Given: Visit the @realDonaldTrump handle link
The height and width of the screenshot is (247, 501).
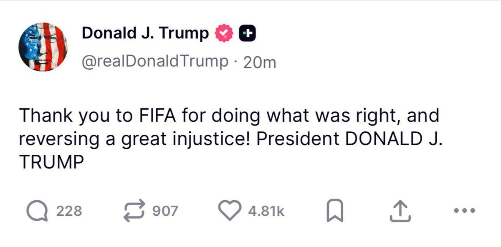Looking at the screenshot, I should (154, 62).
